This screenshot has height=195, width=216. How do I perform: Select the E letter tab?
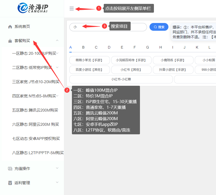point(122,48)
